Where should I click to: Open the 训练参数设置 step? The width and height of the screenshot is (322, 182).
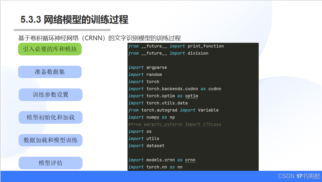[x=50, y=95]
